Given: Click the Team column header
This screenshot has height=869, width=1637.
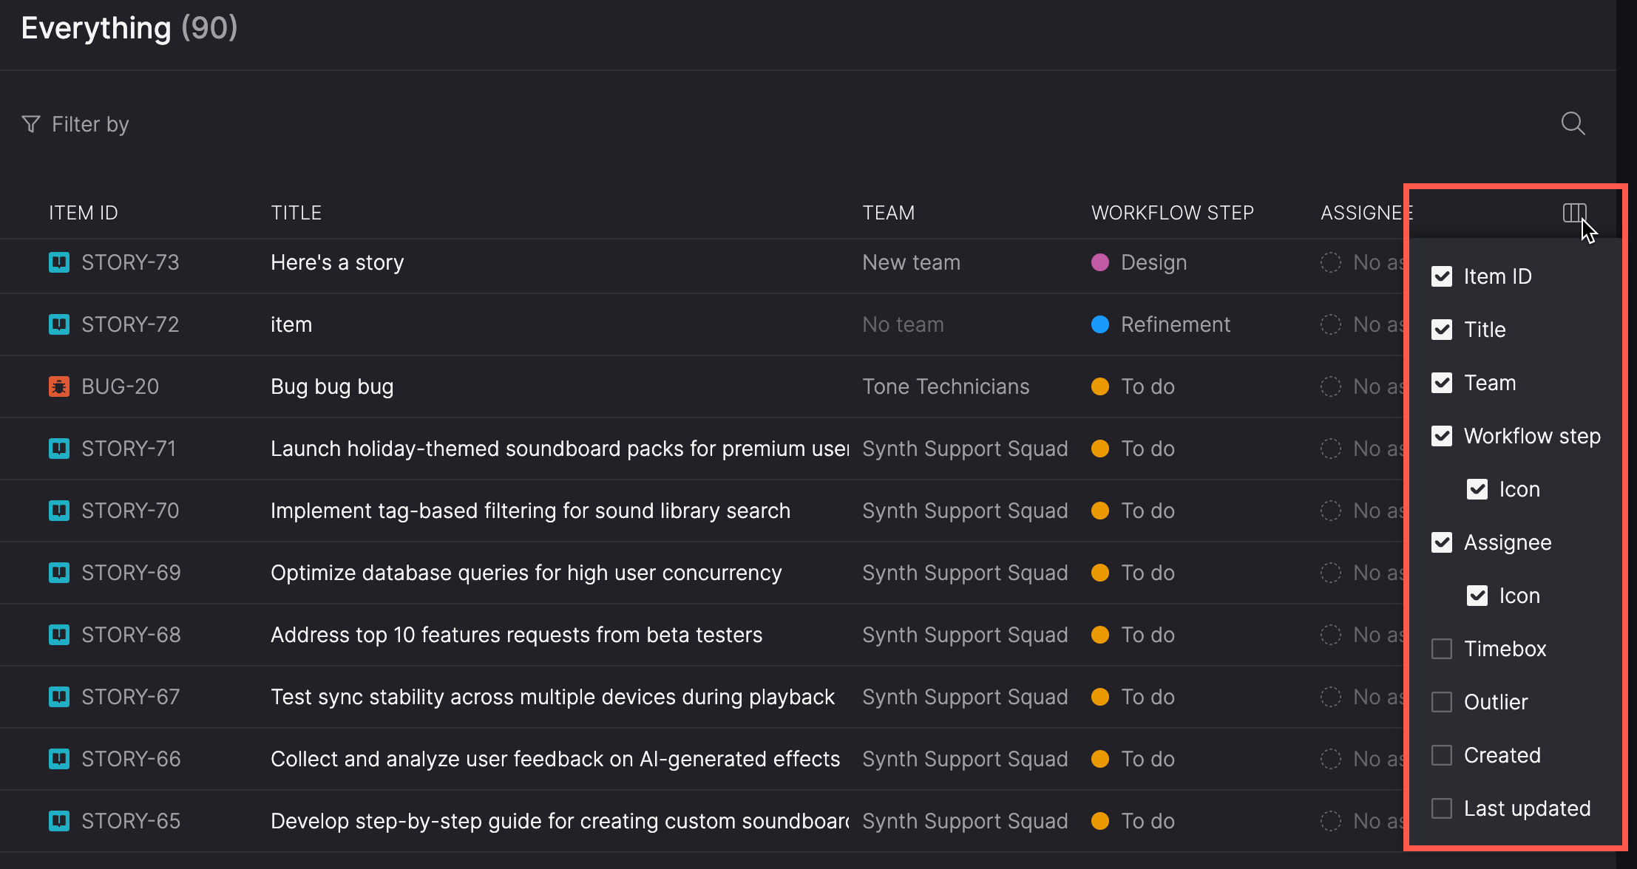Looking at the screenshot, I should (888, 213).
